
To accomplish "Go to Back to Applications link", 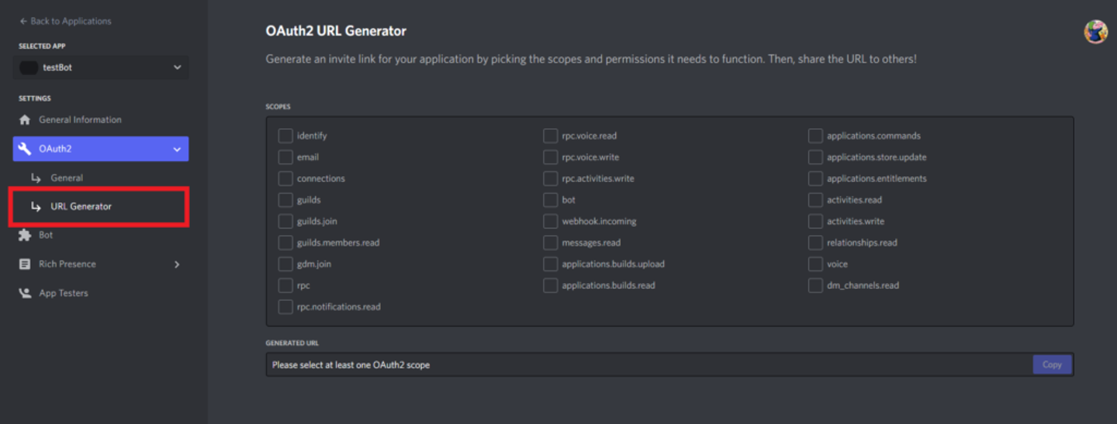I will click(x=70, y=21).
